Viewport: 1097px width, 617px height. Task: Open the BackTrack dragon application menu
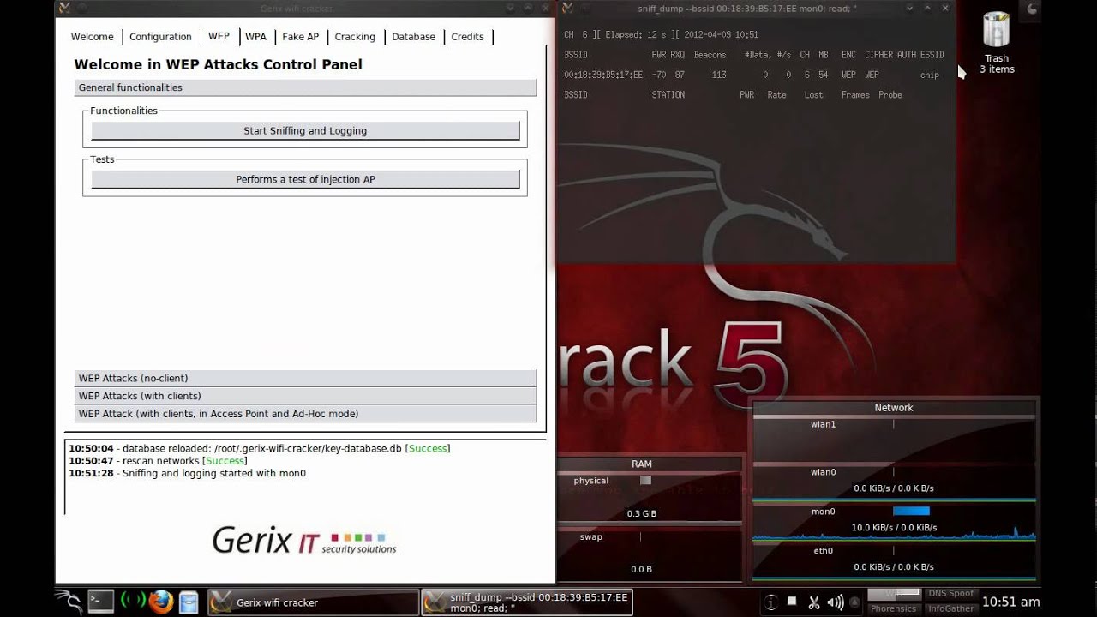pos(68,602)
